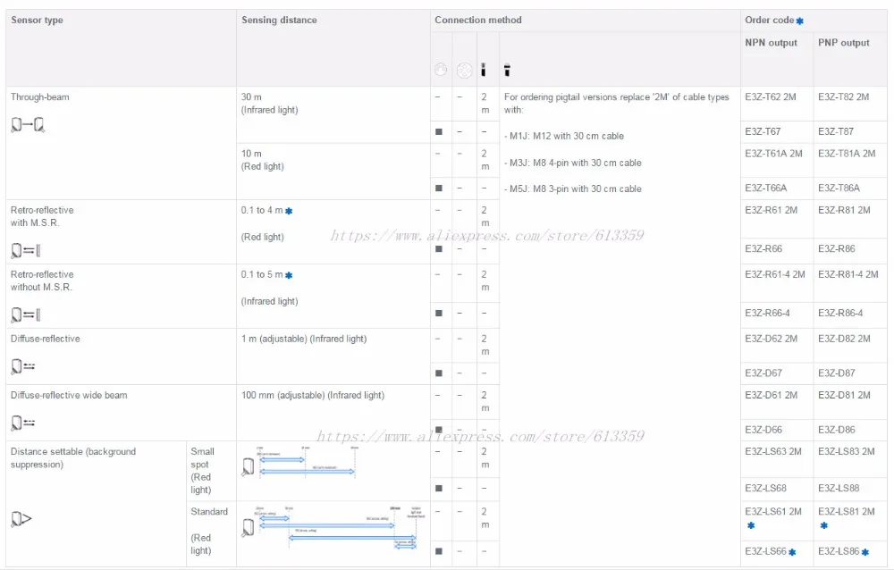Select order code E3Z-D67

point(763,373)
